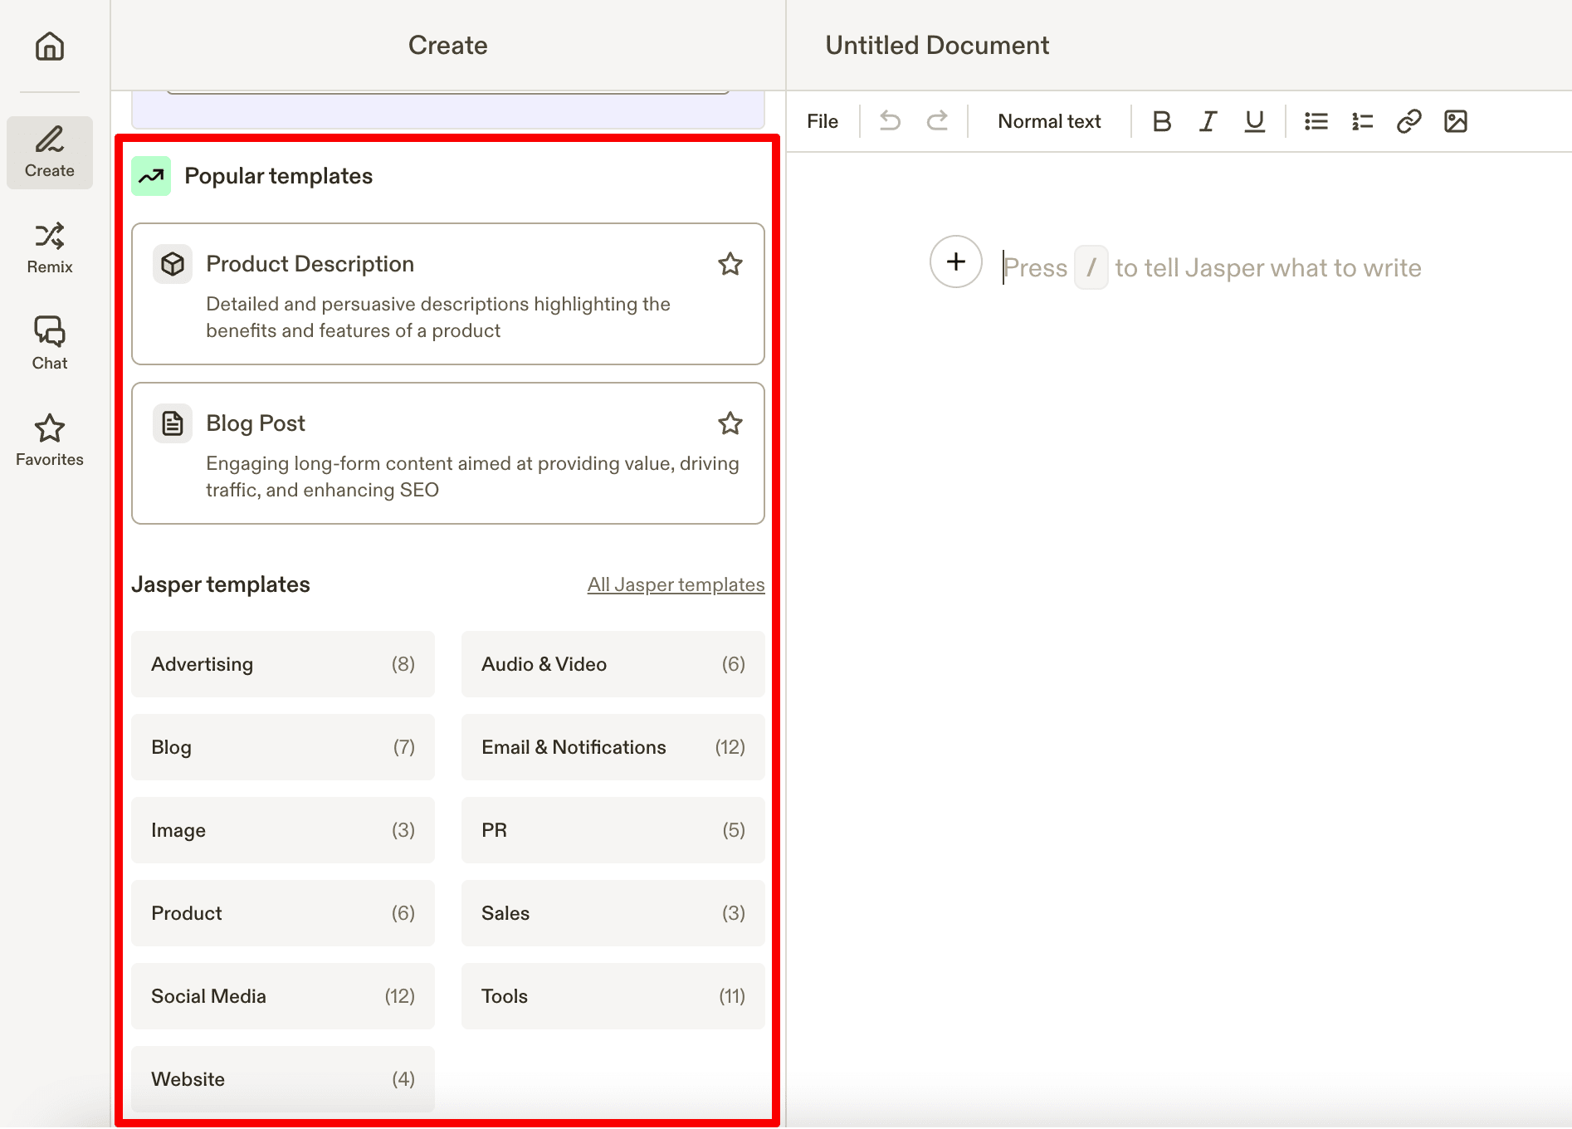Select the Social Media category
Screen dimensions: 1572x1129
coord(283,996)
